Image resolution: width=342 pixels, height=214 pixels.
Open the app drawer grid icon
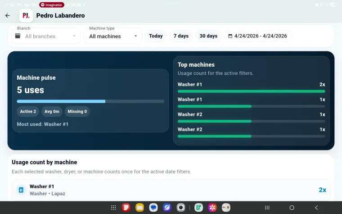[113, 207]
